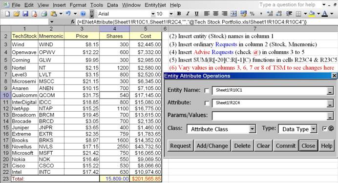Screen dimensions: 338x183
Task: Open Paste options dropdown arrow
Action: coord(61,14)
